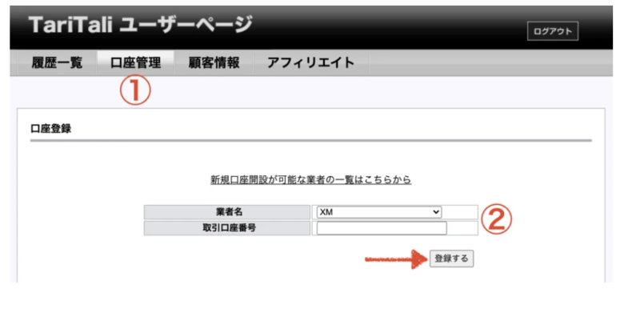
Task: Click the TariTali ユーザーページ header title
Action: click(x=141, y=25)
